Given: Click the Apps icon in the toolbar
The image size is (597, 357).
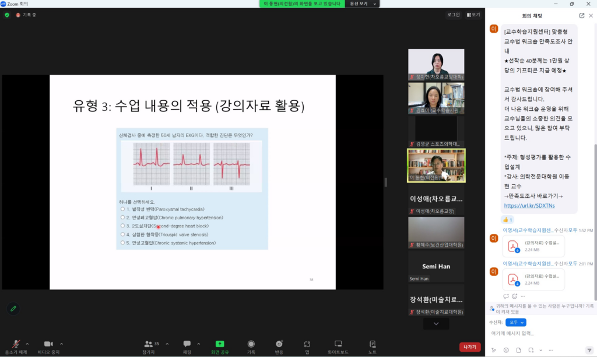Looking at the screenshot, I should point(307,344).
